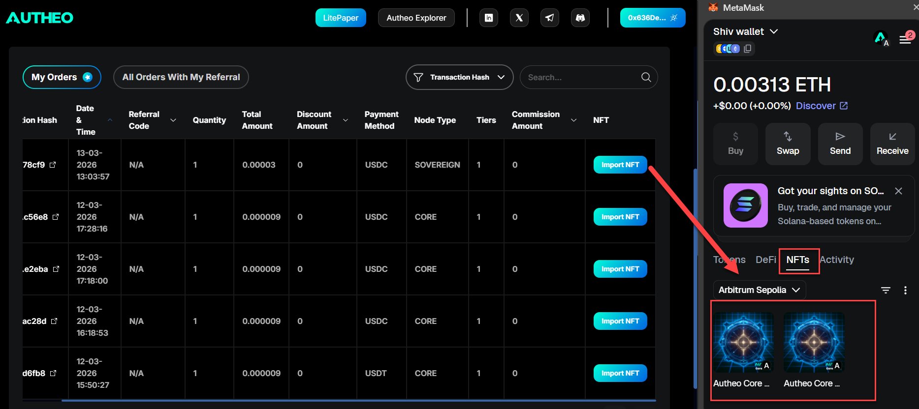
Task: Open the Discover link in MetaMask
Action: [822, 106]
